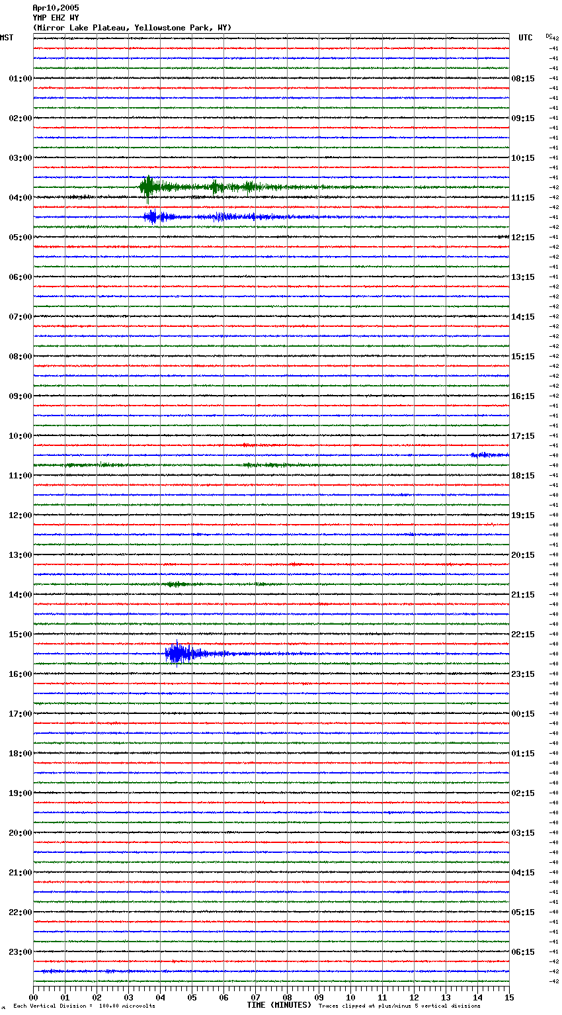Click the 15:00 MST time label

20,635
